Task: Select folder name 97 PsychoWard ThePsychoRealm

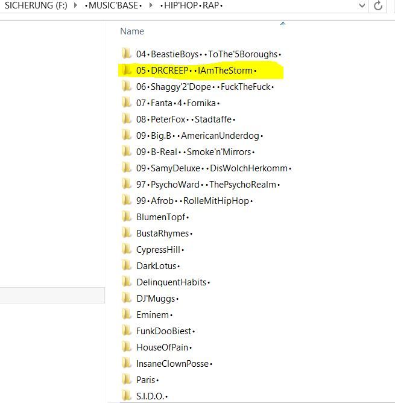Action: (208, 185)
